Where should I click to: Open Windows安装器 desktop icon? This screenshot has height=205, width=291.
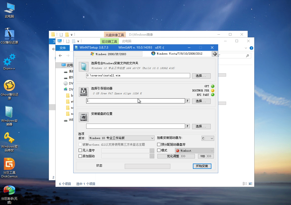(9, 116)
